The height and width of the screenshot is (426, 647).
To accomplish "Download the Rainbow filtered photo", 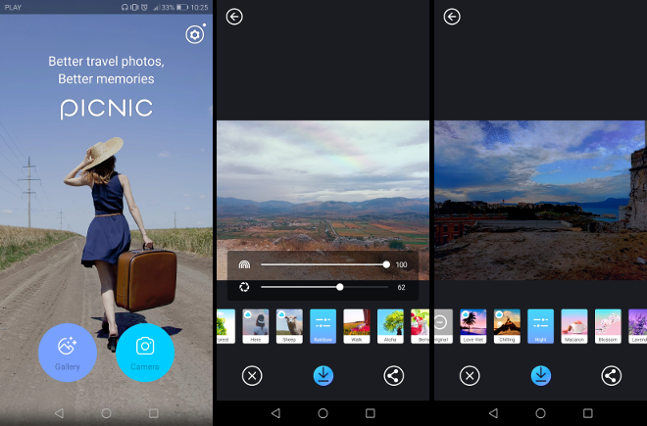I will (323, 375).
